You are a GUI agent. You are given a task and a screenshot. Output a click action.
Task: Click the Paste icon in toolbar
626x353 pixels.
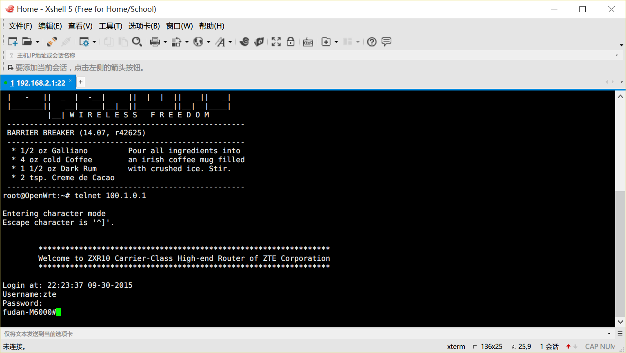pyautogui.click(x=123, y=42)
